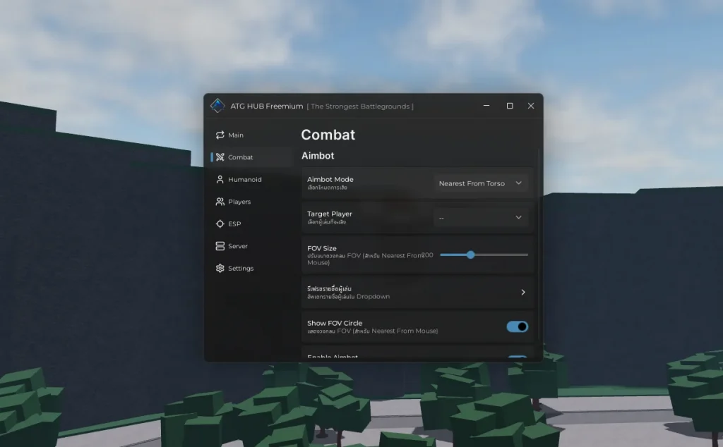Click the FOV Size slider track's right end
Image resolution: width=723 pixels, height=447 pixels.
[525, 255]
